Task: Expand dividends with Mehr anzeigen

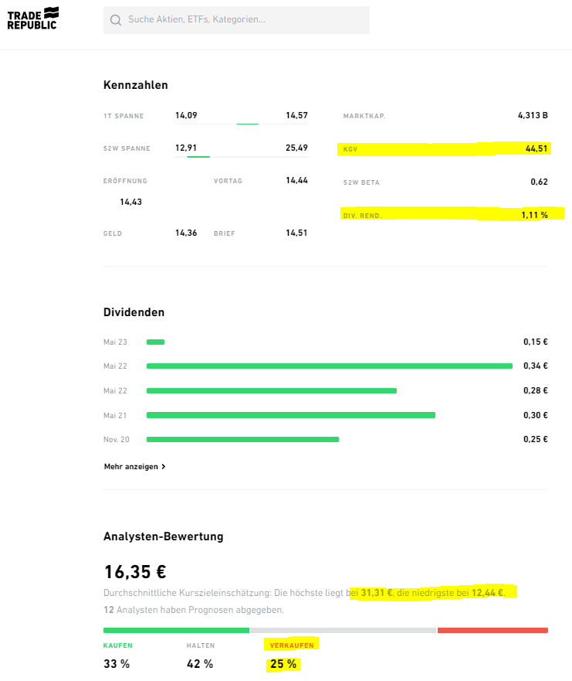Action: pyautogui.click(x=134, y=467)
